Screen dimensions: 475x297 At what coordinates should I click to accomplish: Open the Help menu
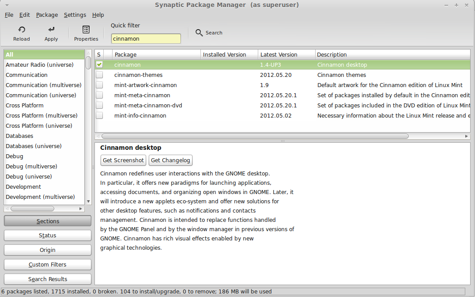98,15
